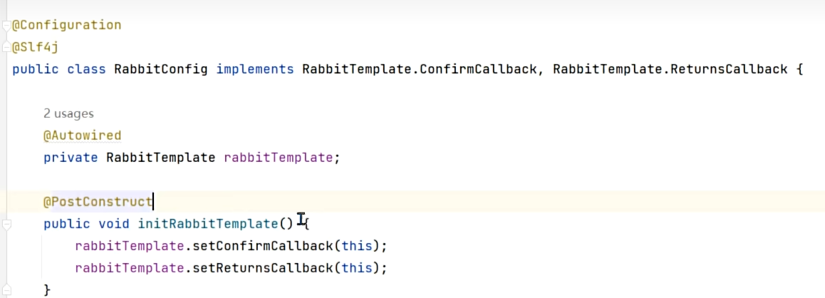825x298 pixels.
Task: Click fold end marker beside closing brace
Action: coord(6,290)
